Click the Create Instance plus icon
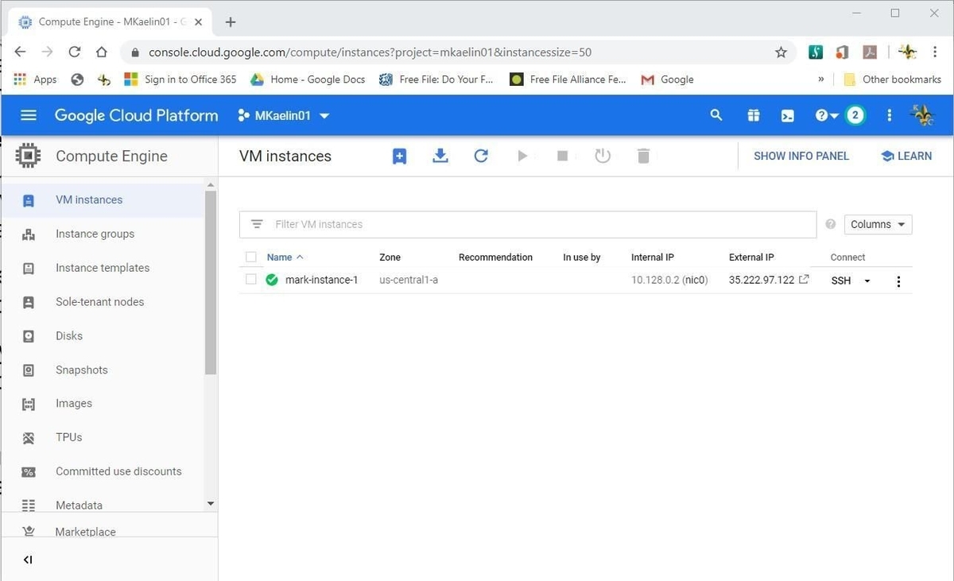954x581 pixels. [x=400, y=157]
